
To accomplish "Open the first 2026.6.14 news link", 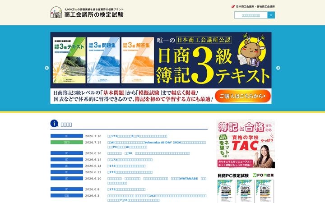I will point(130,160).
